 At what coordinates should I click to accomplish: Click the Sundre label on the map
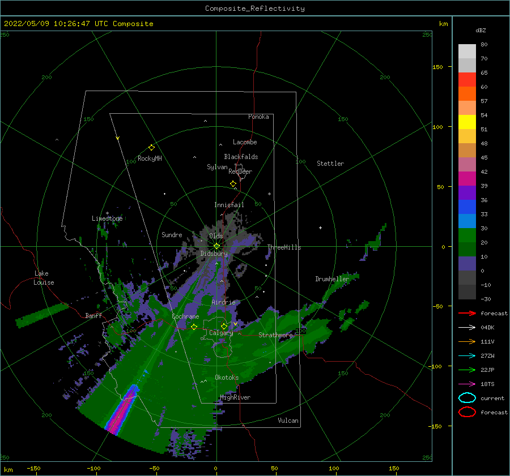[172, 234]
